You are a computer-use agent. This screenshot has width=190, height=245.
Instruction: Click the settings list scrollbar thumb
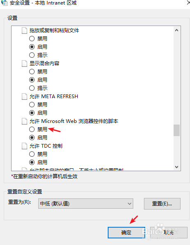176,130
